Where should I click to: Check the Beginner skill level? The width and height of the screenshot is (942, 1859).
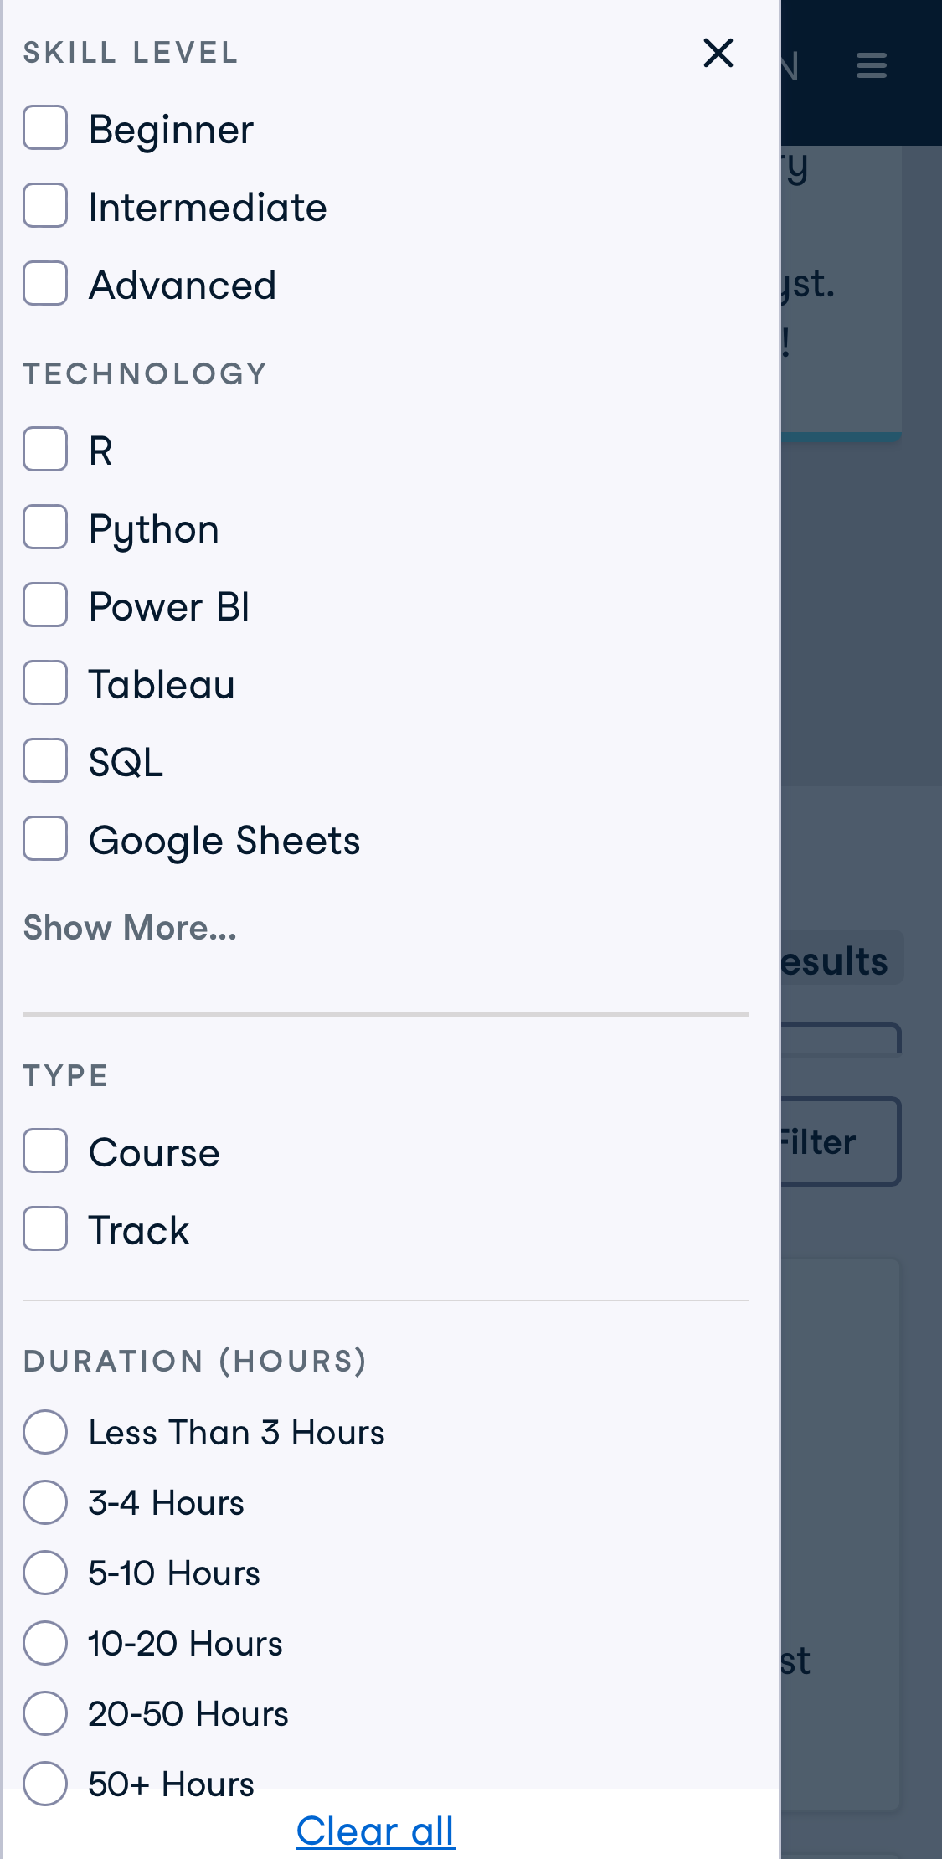[x=45, y=127]
